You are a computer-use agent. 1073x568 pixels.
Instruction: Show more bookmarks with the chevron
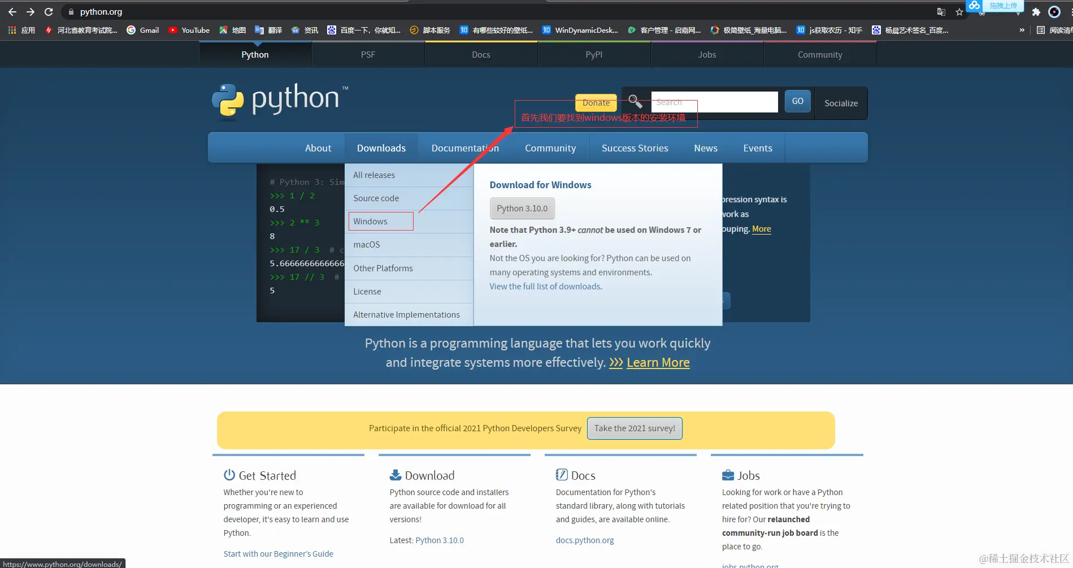(1022, 30)
